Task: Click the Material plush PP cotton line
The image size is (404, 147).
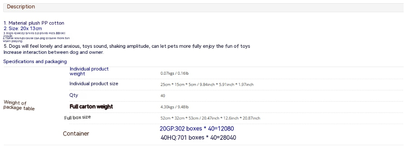Action: coord(34,23)
